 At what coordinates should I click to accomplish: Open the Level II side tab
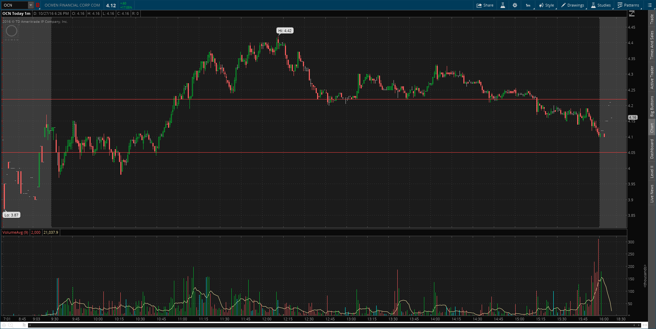(x=652, y=172)
